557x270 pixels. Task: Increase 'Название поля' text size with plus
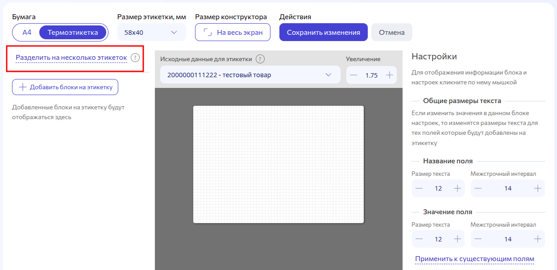pyautogui.click(x=457, y=188)
